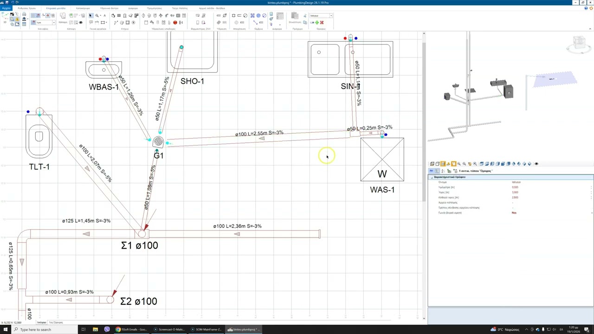Click the list icon in Διάφορα group
This screenshot has height=334, width=594.
[x=280, y=16]
